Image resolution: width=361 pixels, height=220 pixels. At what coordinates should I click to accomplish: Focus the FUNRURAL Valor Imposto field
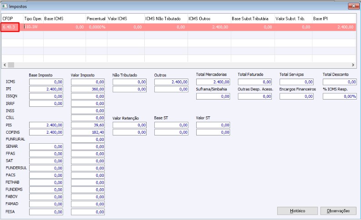coord(88,139)
